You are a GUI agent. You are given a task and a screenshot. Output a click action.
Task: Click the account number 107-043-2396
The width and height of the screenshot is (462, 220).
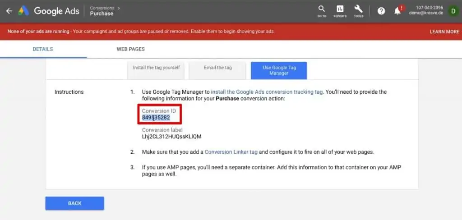pos(430,8)
